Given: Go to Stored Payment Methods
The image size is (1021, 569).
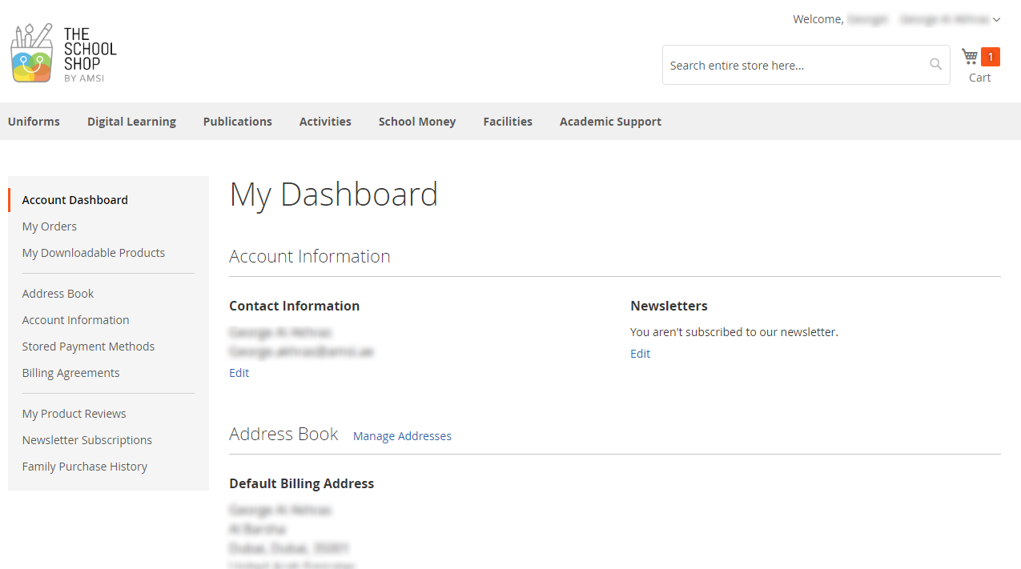Looking at the screenshot, I should click(88, 347).
